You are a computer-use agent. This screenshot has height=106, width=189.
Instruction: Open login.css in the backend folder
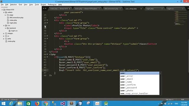14,31
